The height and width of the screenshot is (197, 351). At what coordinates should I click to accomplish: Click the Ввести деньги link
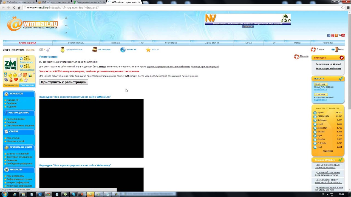pos(26,62)
